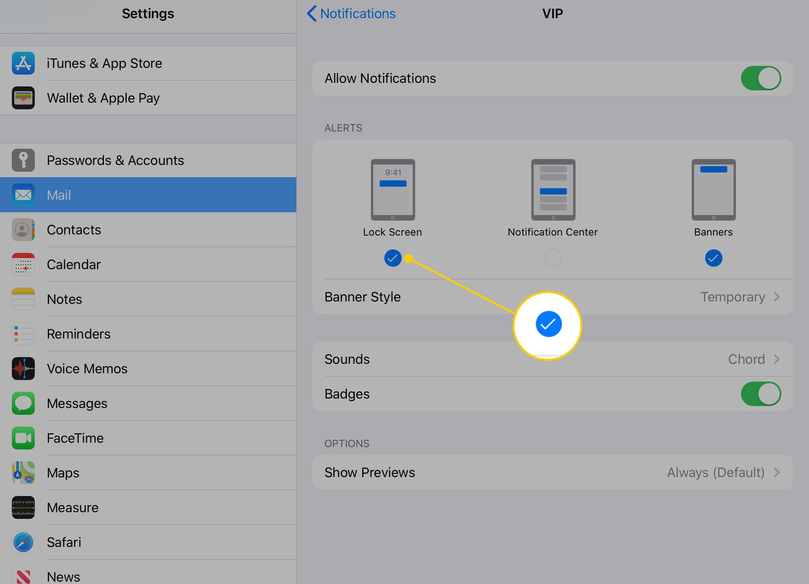Viewport: 809px width, 584px height.
Task: Tap the Reminders icon
Action: pyautogui.click(x=23, y=334)
